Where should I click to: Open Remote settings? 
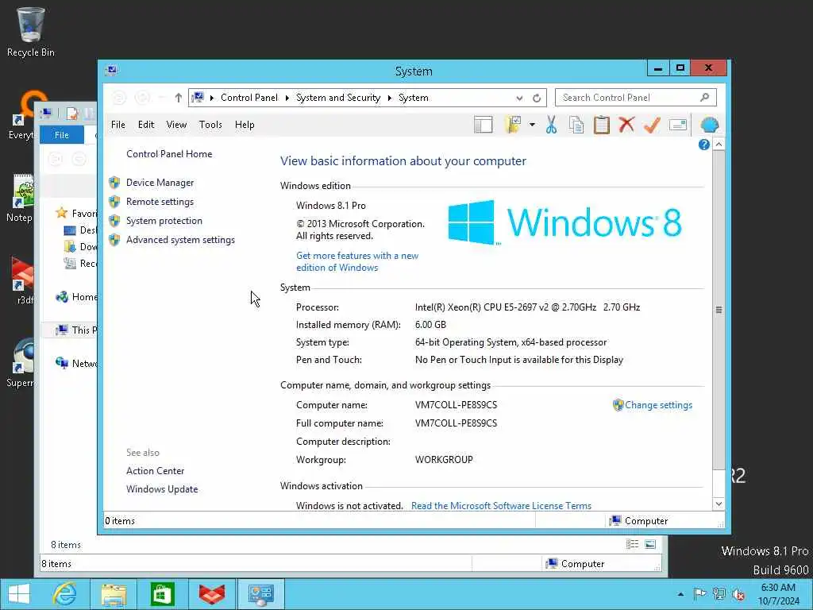160,202
